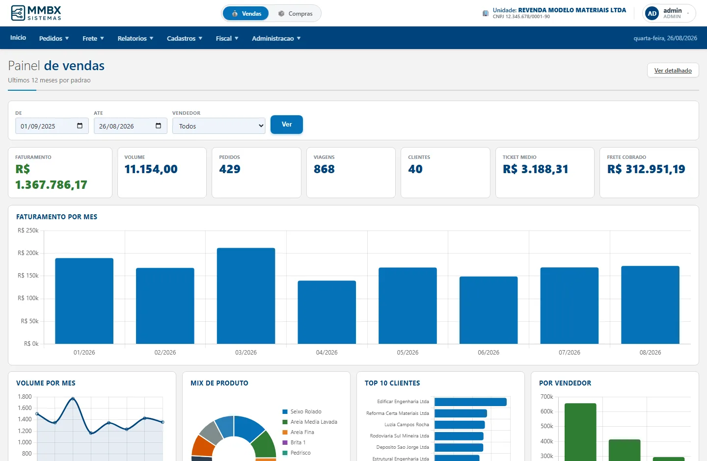Click the Viagens value 868
The height and width of the screenshot is (461, 707).
324,169
